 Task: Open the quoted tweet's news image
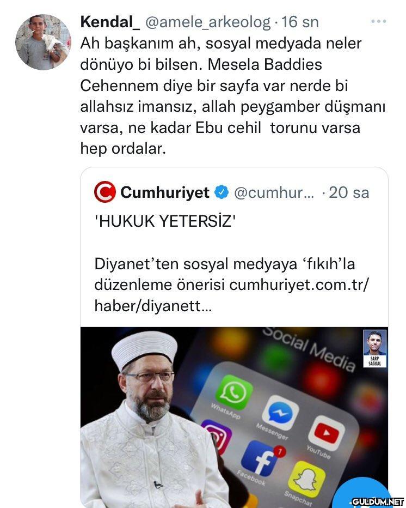point(234,418)
